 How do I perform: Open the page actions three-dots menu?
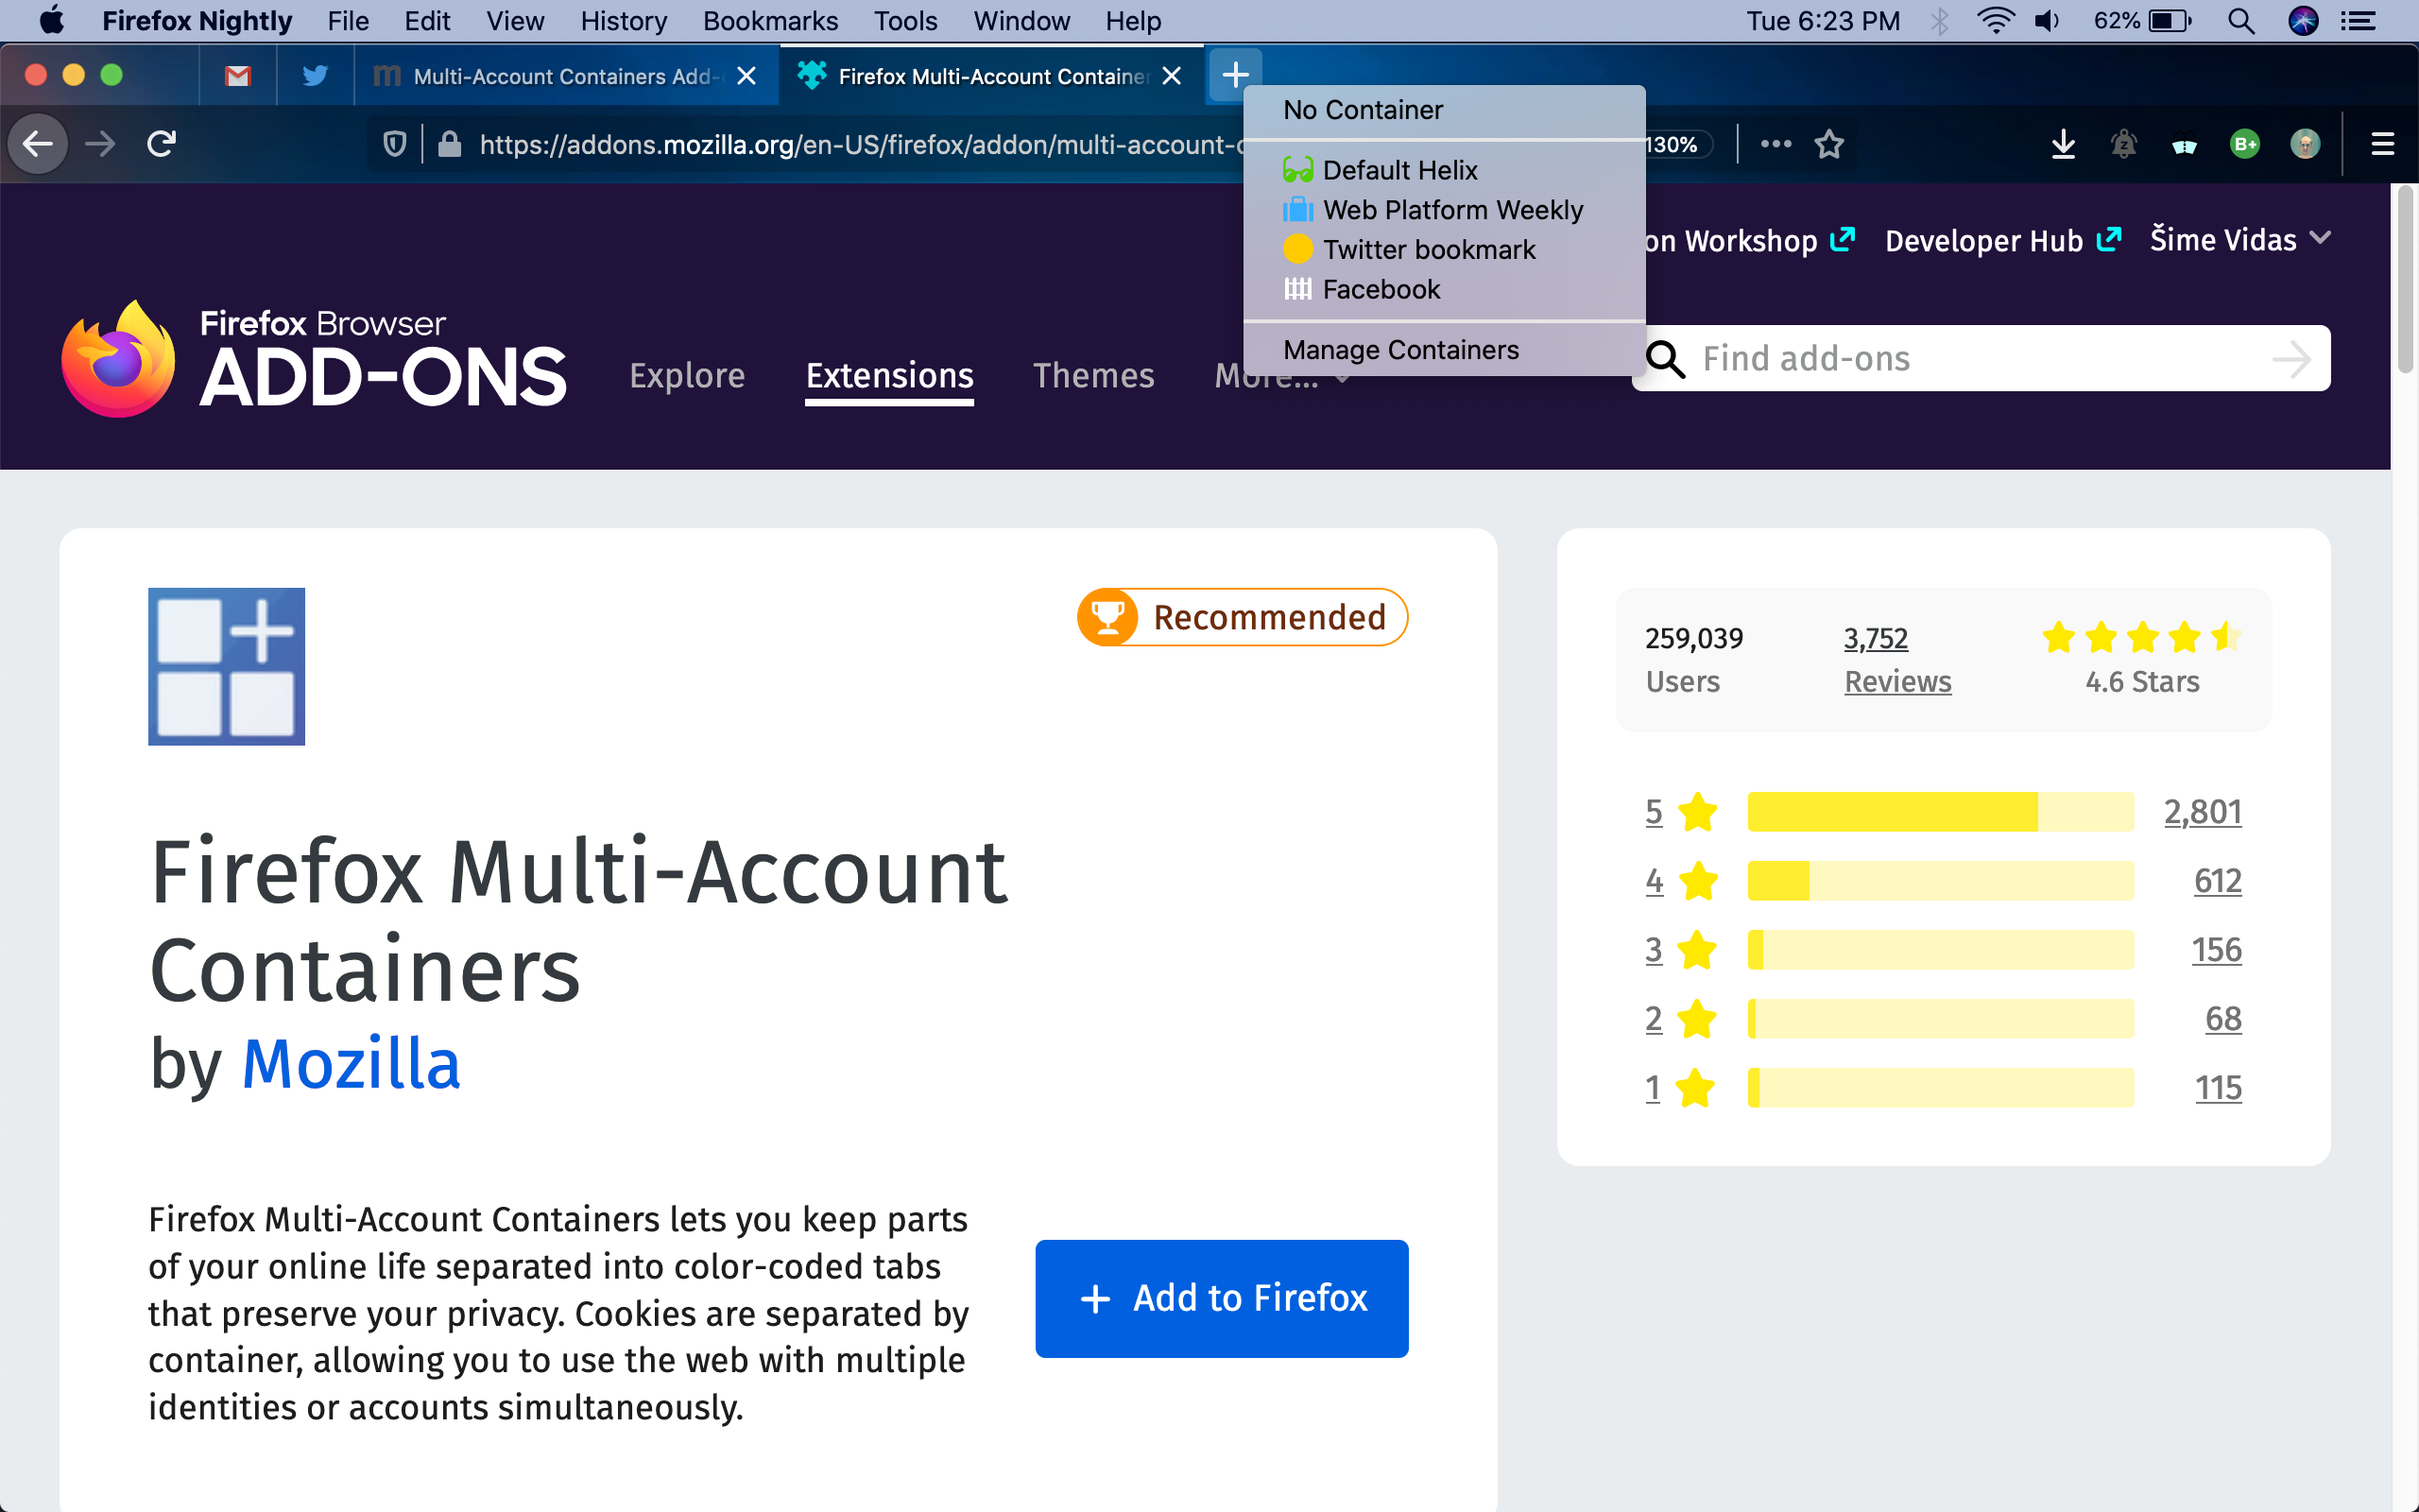coord(1776,144)
